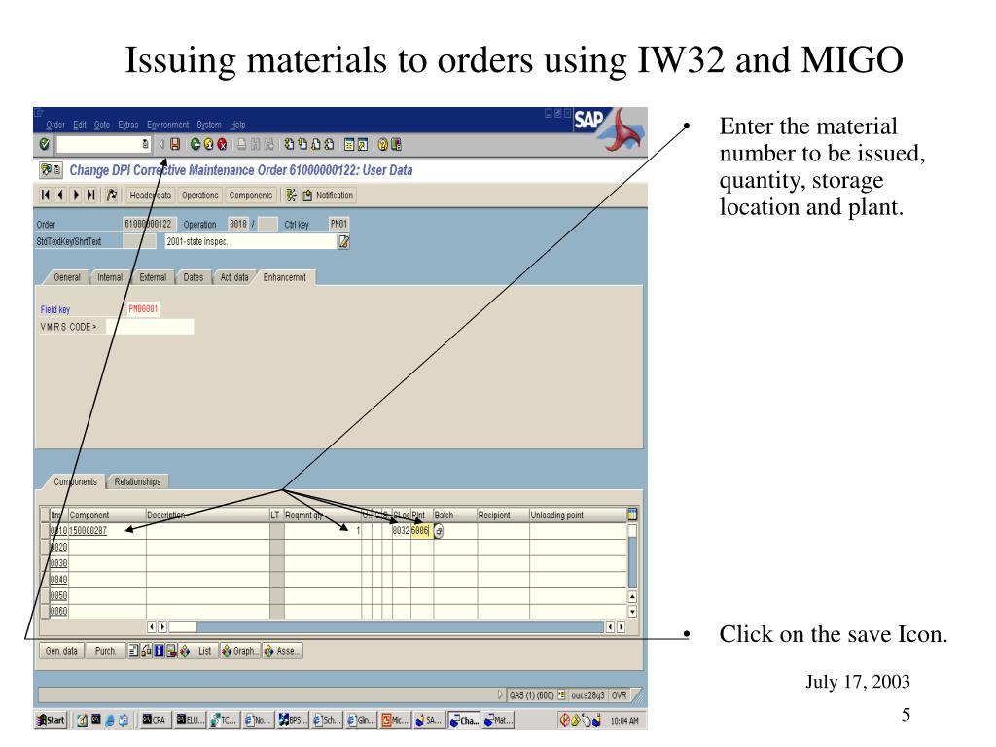Click the red Cancel icon
This screenshot has height=747, width=996.
point(222,144)
